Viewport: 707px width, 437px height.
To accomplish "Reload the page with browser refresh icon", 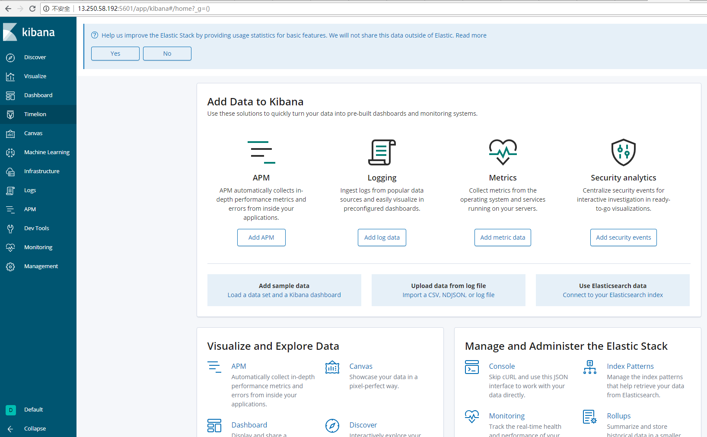I will [x=32, y=9].
